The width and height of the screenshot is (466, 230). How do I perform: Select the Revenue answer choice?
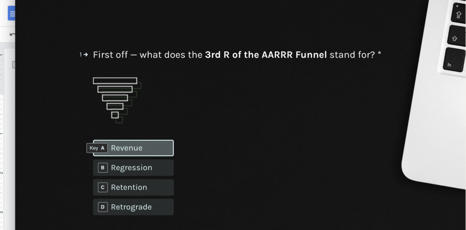[137, 148]
